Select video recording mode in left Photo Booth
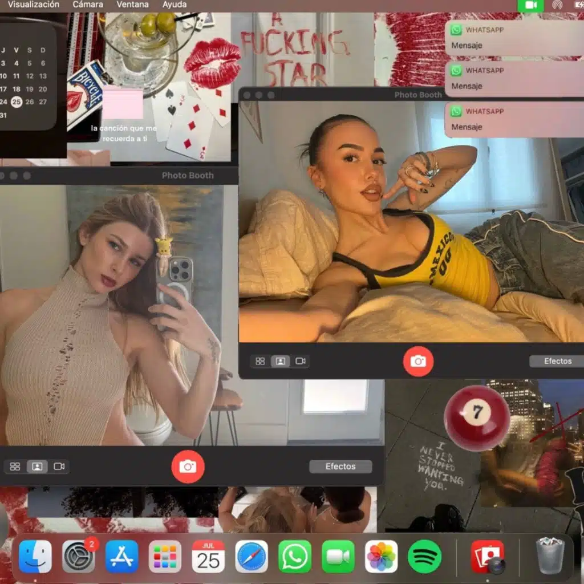This screenshot has width=584, height=584. pyautogui.click(x=59, y=467)
